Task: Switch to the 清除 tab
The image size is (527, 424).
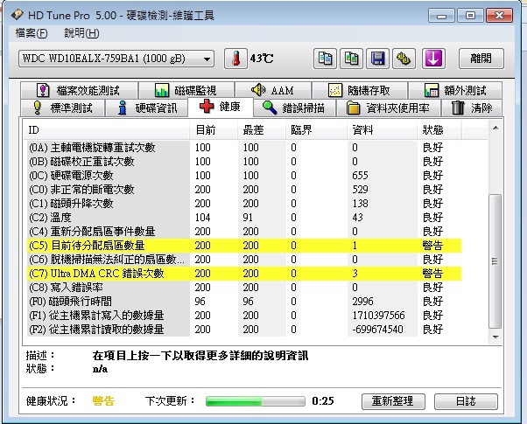Action: point(472,108)
